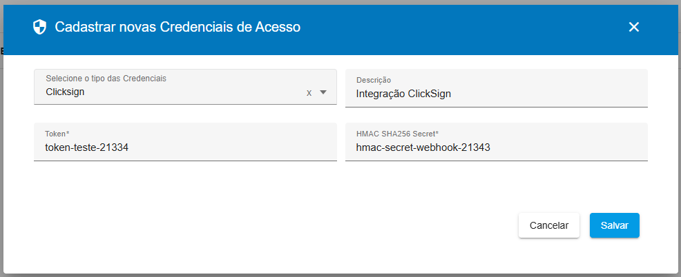Viewport: 681px width, 277px height.
Task: Click the Cancelar button
Action: coord(549,225)
